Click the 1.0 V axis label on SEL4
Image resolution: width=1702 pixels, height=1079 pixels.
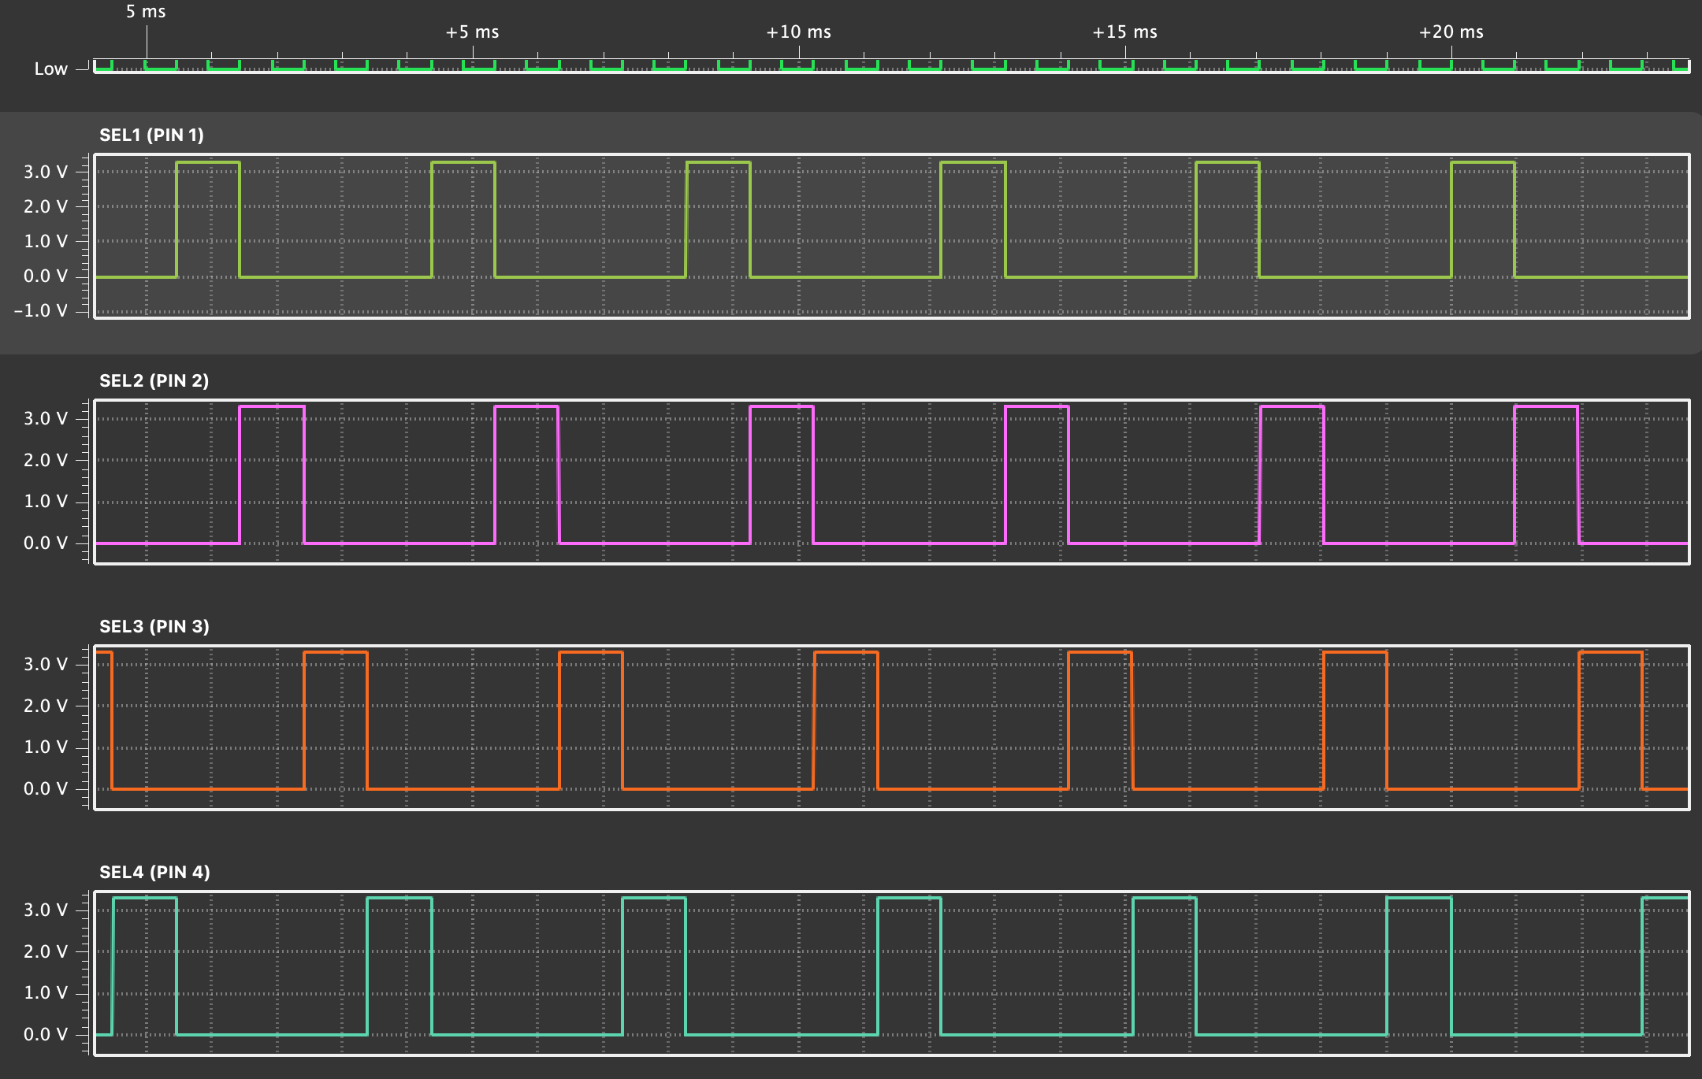click(45, 992)
